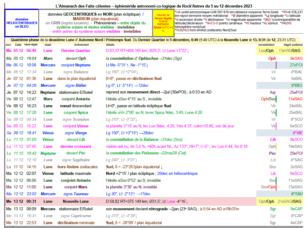The height and width of the screenshot is (228, 307).
Task: Select the green 'devant Lib' event
Action: (76, 139)
